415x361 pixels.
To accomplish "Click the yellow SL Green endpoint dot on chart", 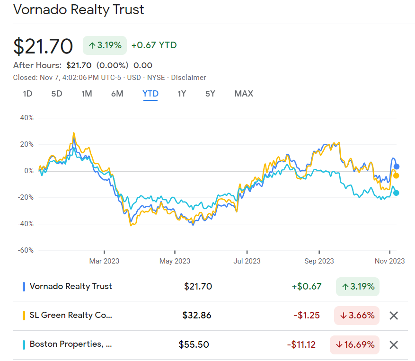I will click(x=396, y=176).
